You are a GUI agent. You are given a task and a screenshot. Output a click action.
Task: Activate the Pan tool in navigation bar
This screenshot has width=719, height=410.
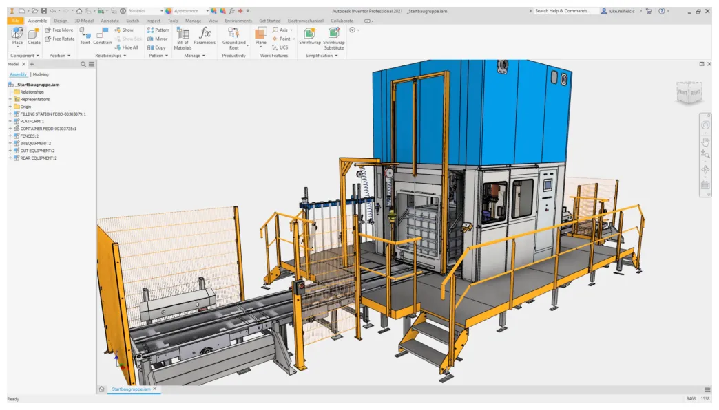click(705, 141)
